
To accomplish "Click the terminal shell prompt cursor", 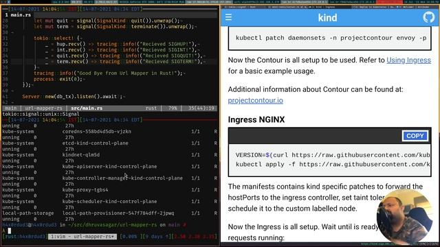I will click(x=9, y=231).
